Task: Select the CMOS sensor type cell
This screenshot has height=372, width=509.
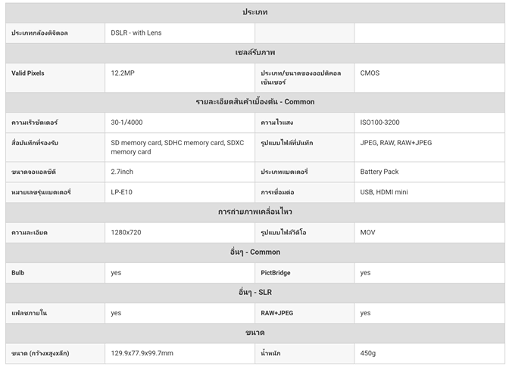Action: coord(370,73)
